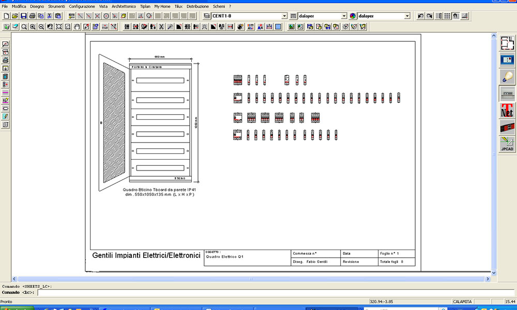Screen dimensions: 517x310
Task: Expand the dalayer color dropdown
Action: pyautogui.click(x=407, y=16)
